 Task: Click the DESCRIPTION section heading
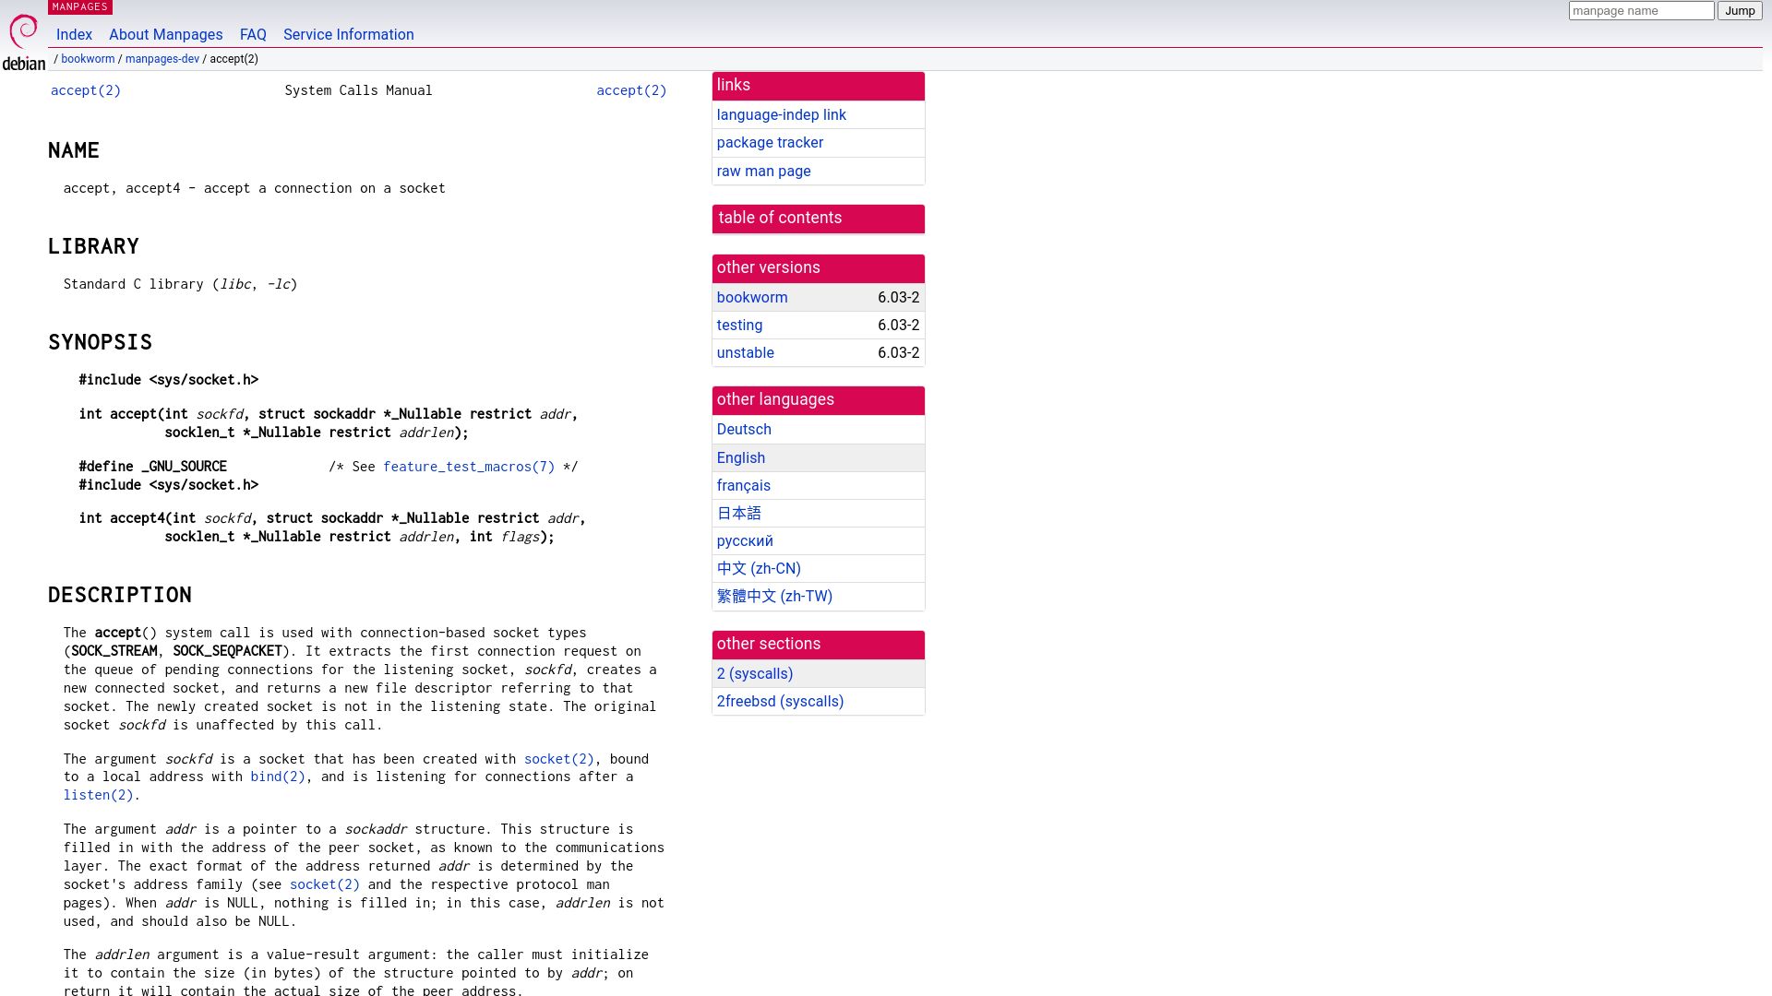click(x=120, y=595)
